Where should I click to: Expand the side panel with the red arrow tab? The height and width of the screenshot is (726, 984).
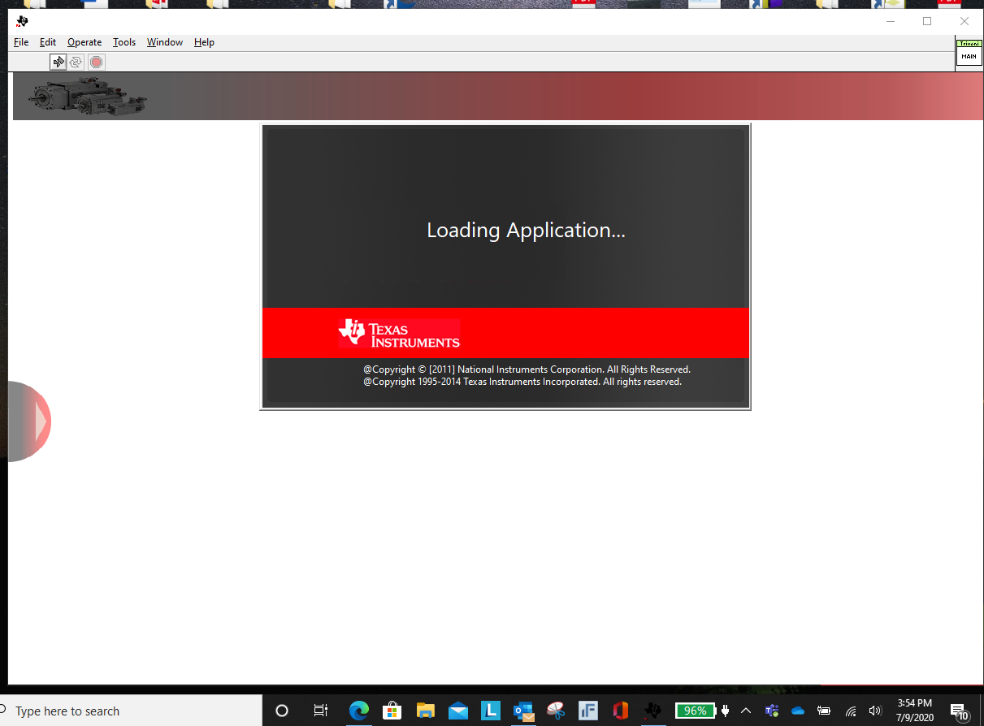click(29, 421)
